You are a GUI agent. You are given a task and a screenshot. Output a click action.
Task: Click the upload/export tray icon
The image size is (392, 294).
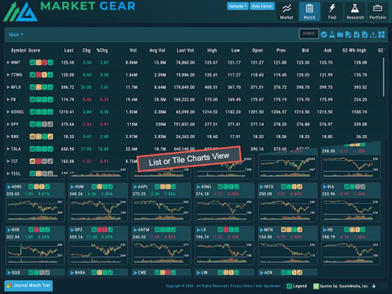click(373, 34)
